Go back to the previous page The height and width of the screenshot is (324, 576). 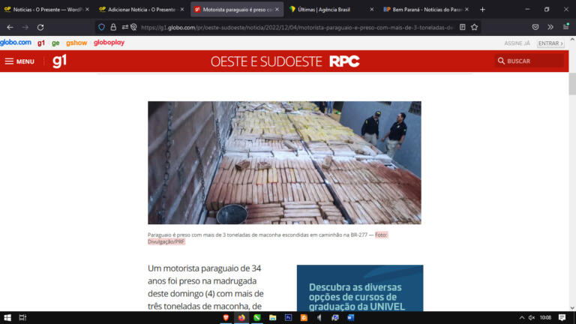(10, 27)
